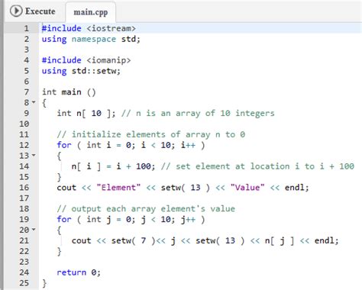Place the cursor on '#include <iomanip>'
The width and height of the screenshot is (362, 290).
[86, 60]
